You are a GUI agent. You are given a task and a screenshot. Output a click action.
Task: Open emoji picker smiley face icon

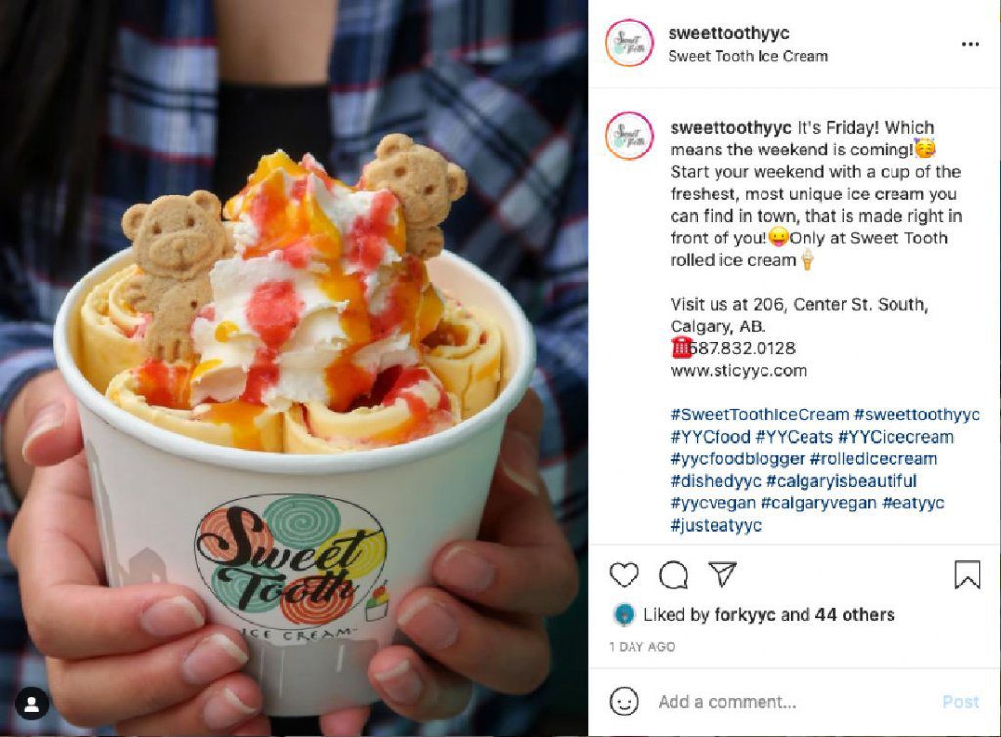[624, 701]
